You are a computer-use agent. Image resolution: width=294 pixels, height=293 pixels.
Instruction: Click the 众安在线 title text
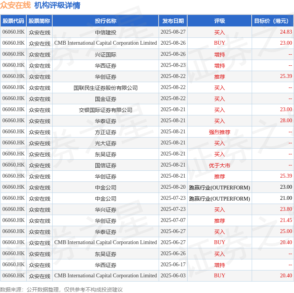click(x=15, y=5)
